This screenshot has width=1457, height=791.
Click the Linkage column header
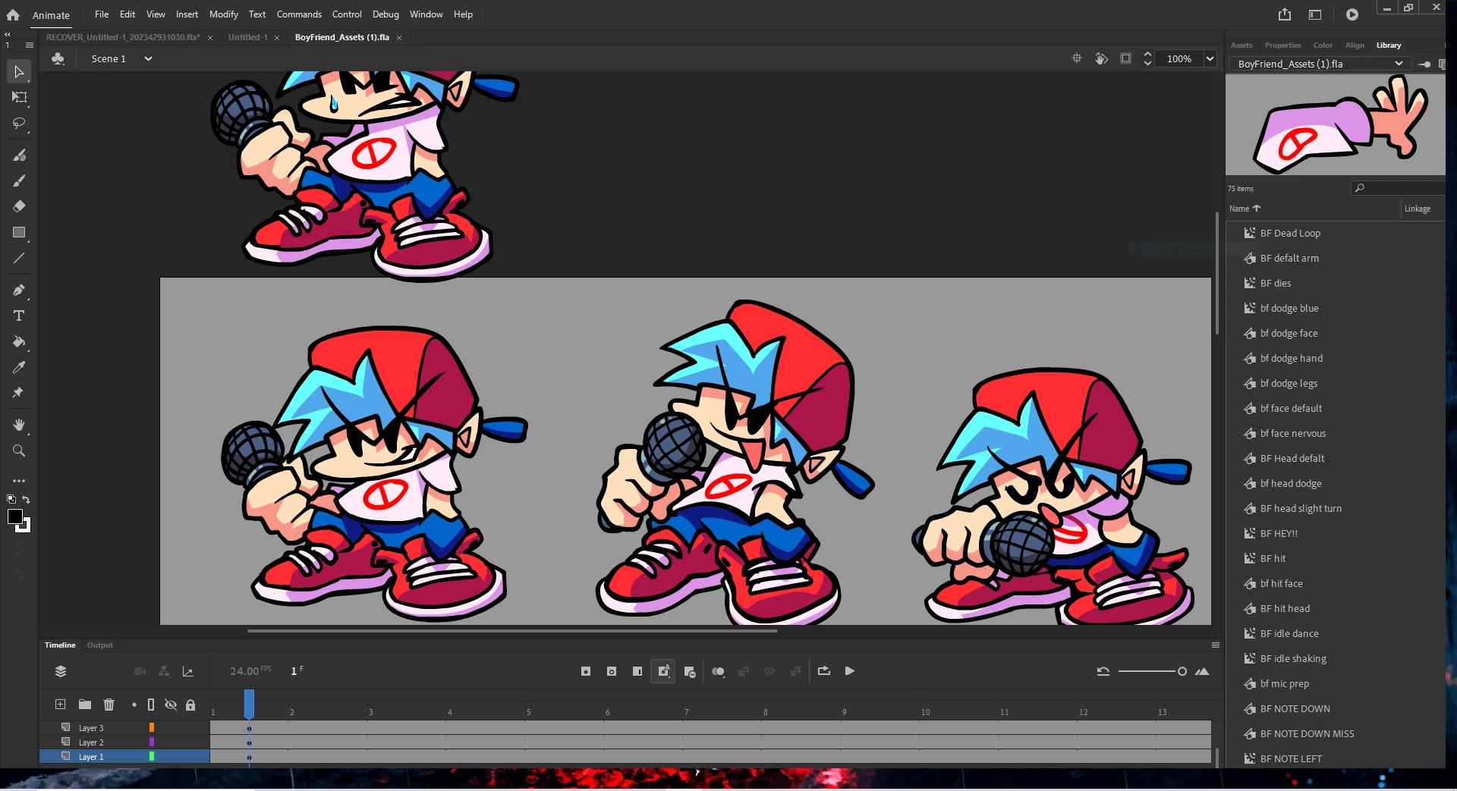pos(1418,209)
